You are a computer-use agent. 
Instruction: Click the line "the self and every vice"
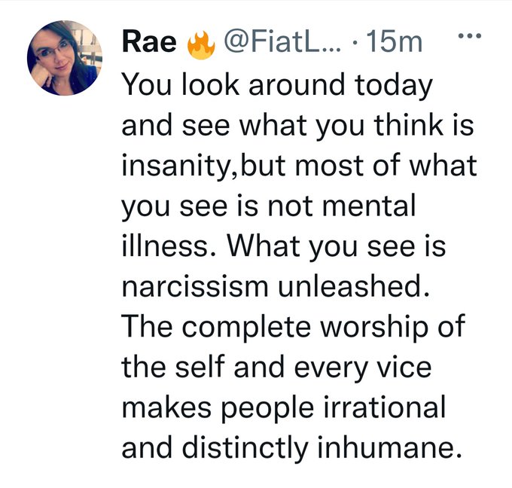click(x=276, y=368)
